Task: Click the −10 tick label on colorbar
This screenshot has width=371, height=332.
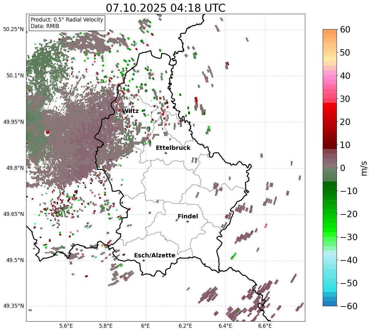Action: point(349,191)
